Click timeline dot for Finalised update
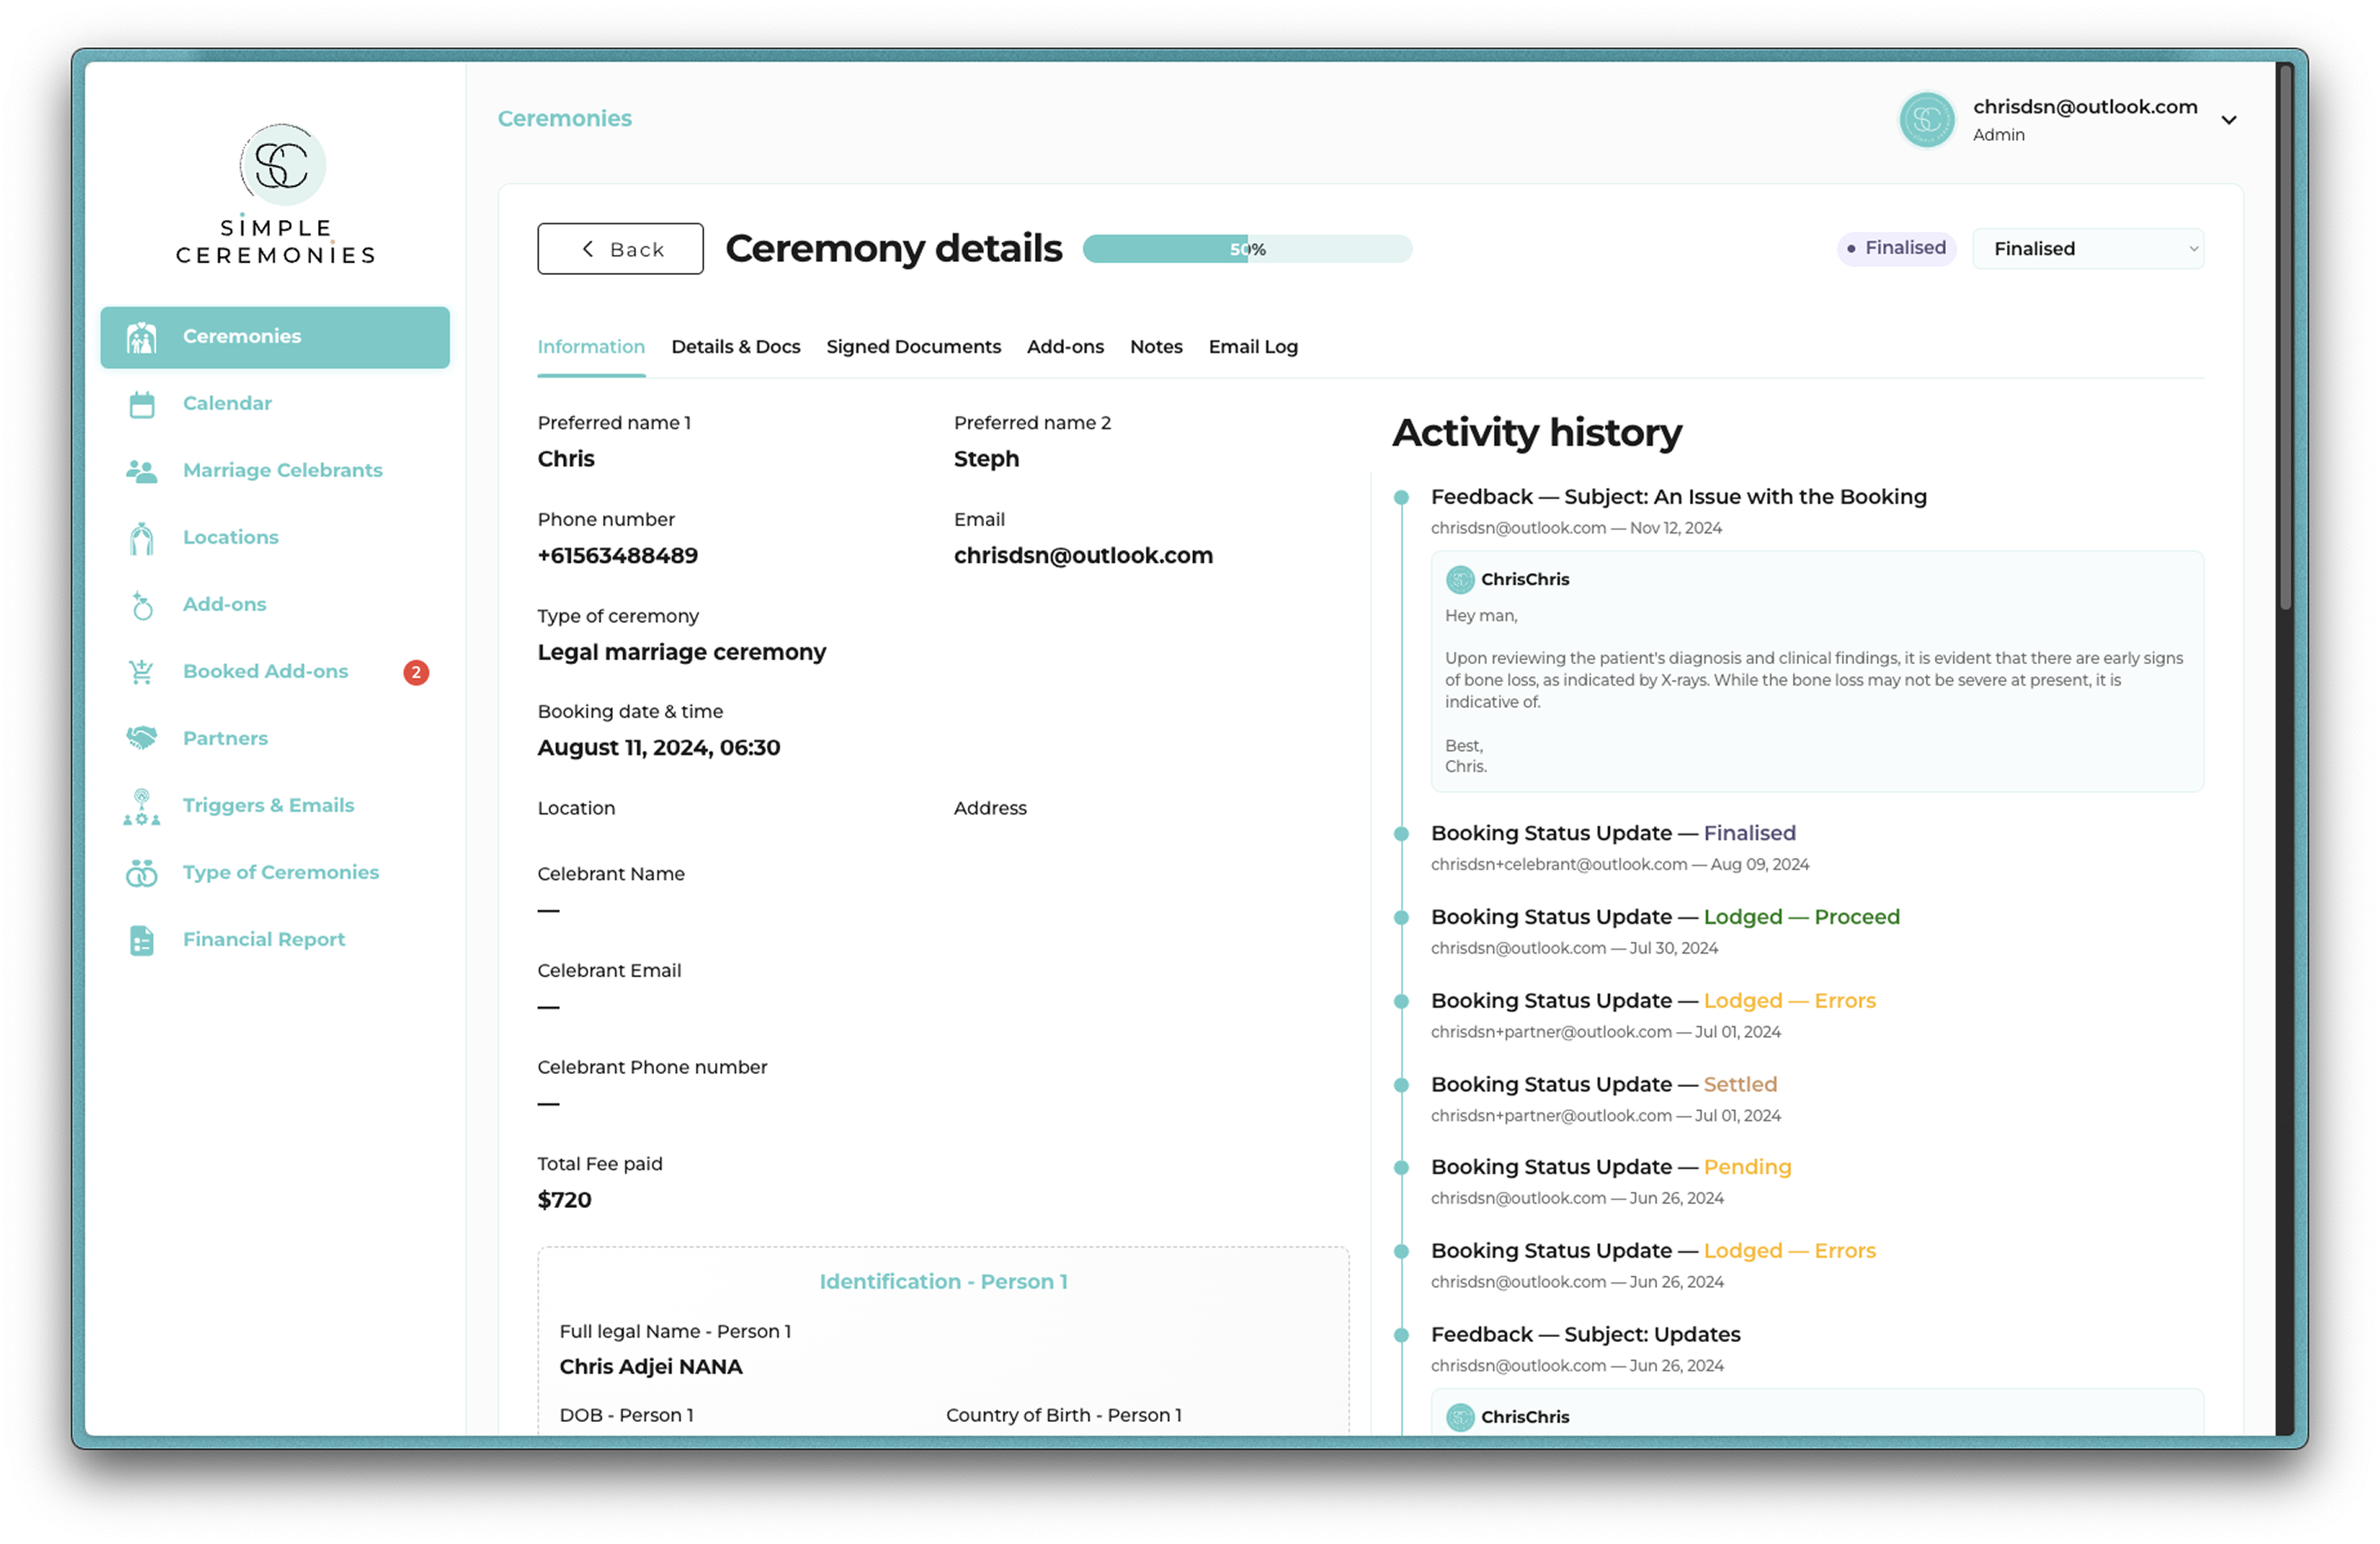 pos(1401,833)
